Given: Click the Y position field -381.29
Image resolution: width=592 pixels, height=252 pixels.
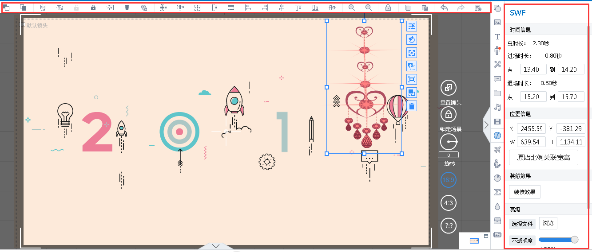Looking at the screenshot, I should [571, 128].
